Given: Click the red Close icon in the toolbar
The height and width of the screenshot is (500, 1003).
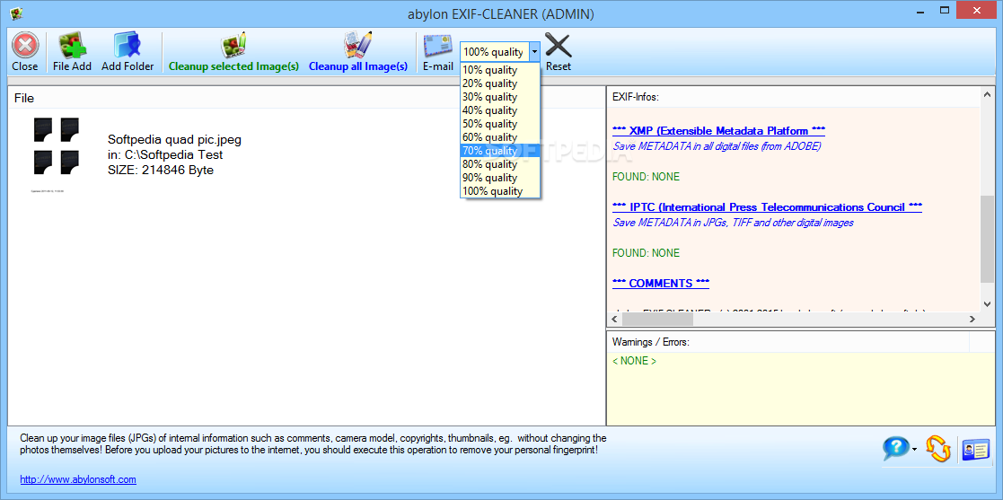Looking at the screenshot, I should point(25,46).
